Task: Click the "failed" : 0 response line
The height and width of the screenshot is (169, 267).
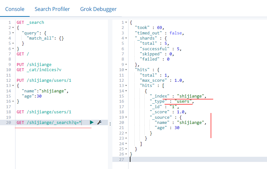Action: point(155,59)
